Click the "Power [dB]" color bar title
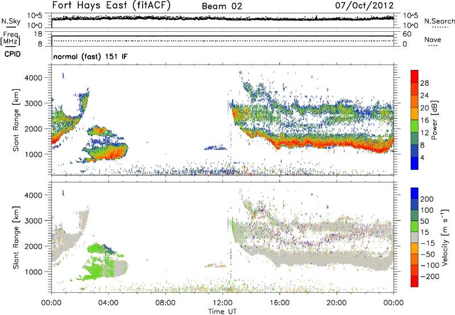 pos(434,120)
